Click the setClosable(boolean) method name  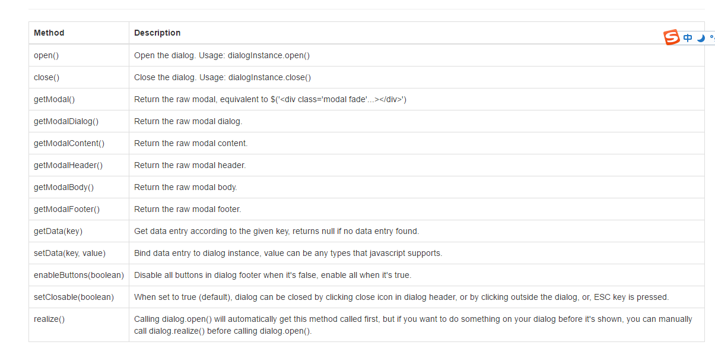(74, 297)
